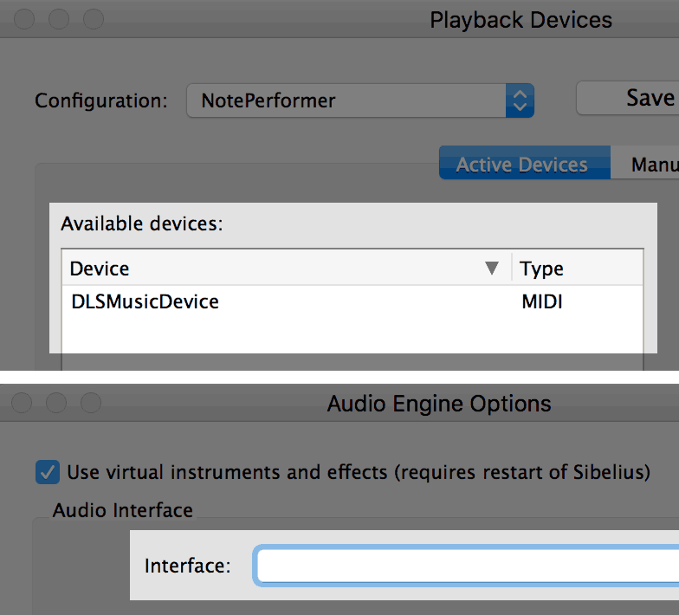This screenshot has height=615, width=679.
Task: Switch to the Manual Sound Sets tab
Action: tap(645, 163)
